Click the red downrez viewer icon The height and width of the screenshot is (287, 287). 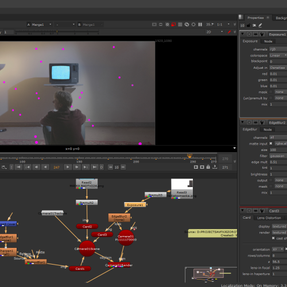(x=173, y=25)
